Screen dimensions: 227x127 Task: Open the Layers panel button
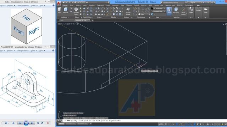[191, 11]
